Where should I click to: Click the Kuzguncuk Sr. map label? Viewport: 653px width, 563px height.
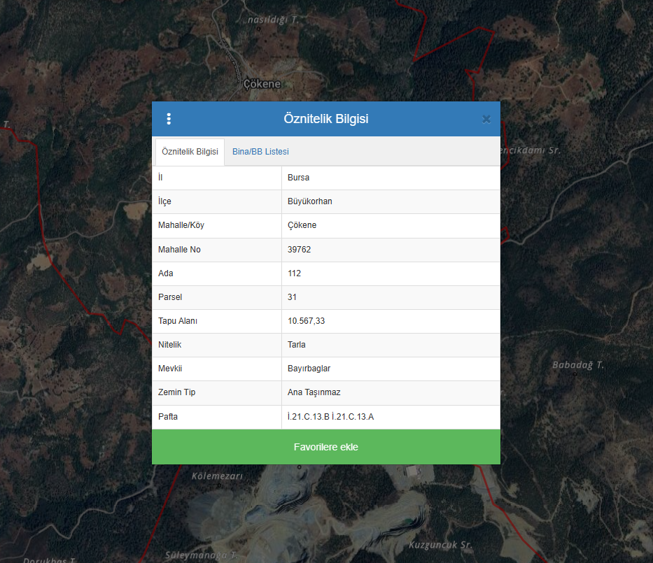click(x=440, y=545)
